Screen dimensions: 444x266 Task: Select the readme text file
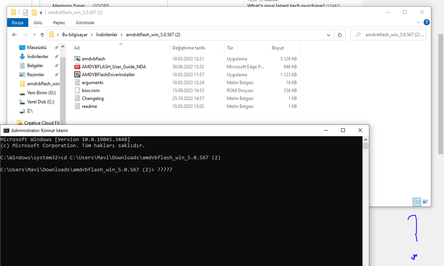tap(89, 106)
